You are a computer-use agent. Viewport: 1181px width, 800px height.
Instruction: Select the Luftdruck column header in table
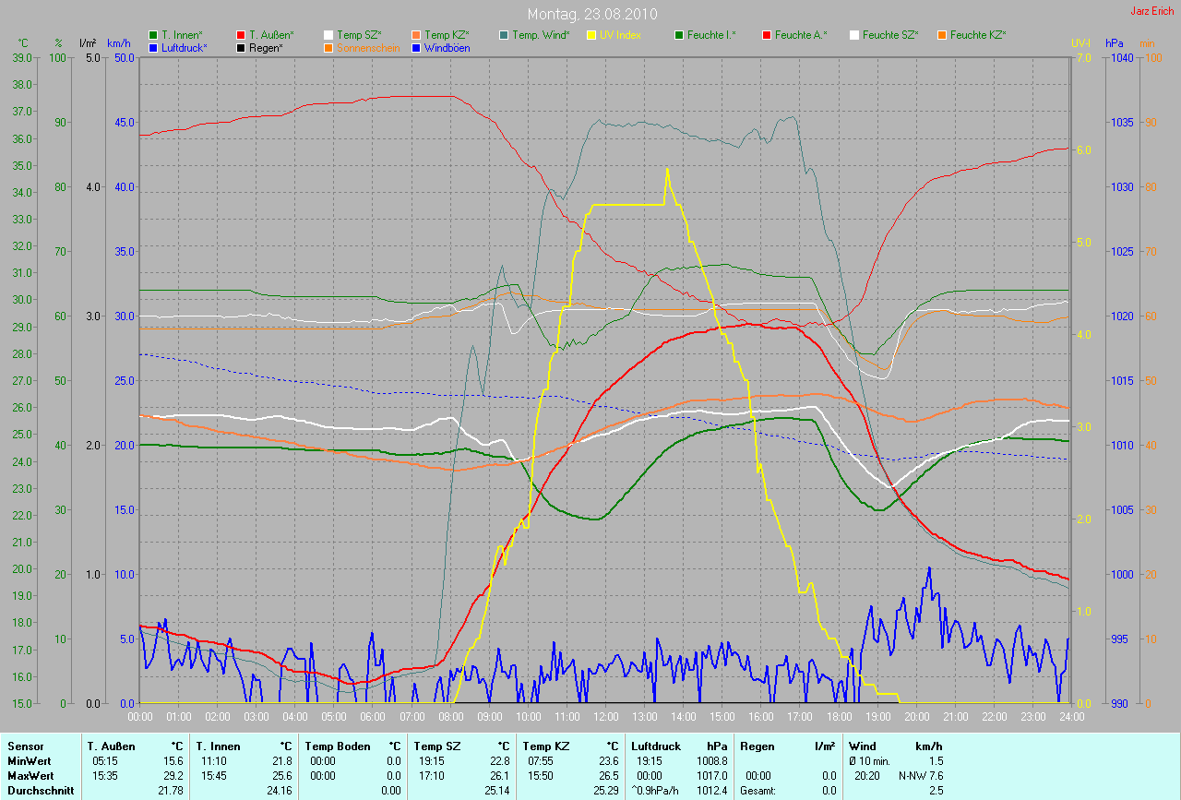(655, 746)
